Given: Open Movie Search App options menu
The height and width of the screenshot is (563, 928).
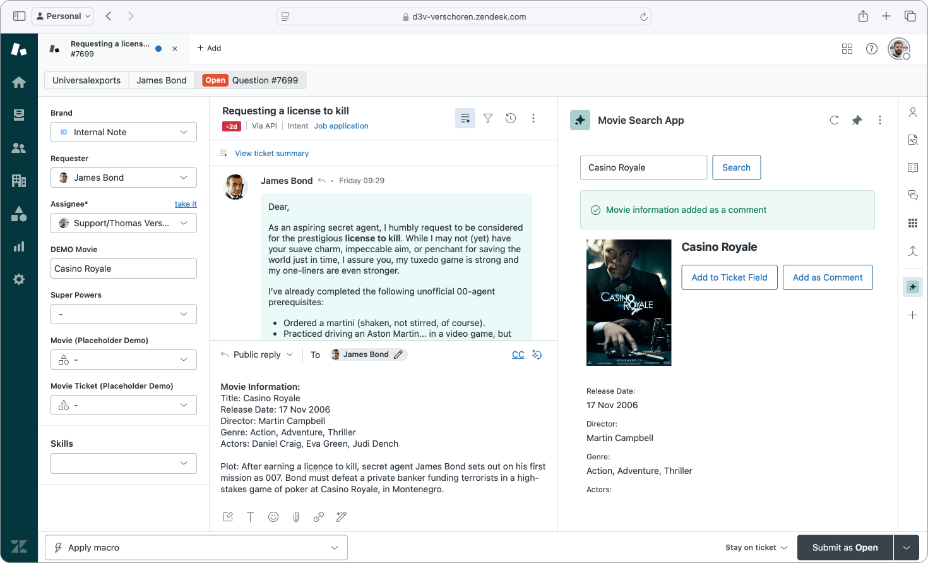Looking at the screenshot, I should pyautogui.click(x=880, y=120).
